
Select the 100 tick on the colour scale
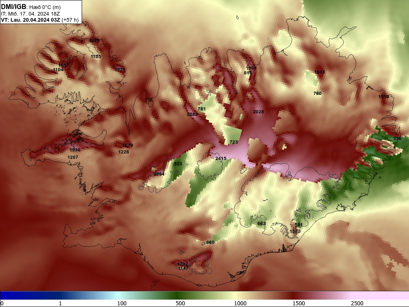(122, 303)
